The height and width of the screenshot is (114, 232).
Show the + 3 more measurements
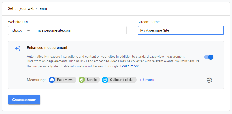tap(147, 80)
